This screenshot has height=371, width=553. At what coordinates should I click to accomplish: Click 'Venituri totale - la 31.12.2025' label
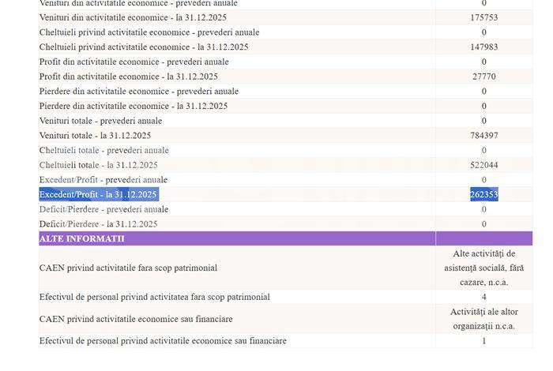coord(95,136)
